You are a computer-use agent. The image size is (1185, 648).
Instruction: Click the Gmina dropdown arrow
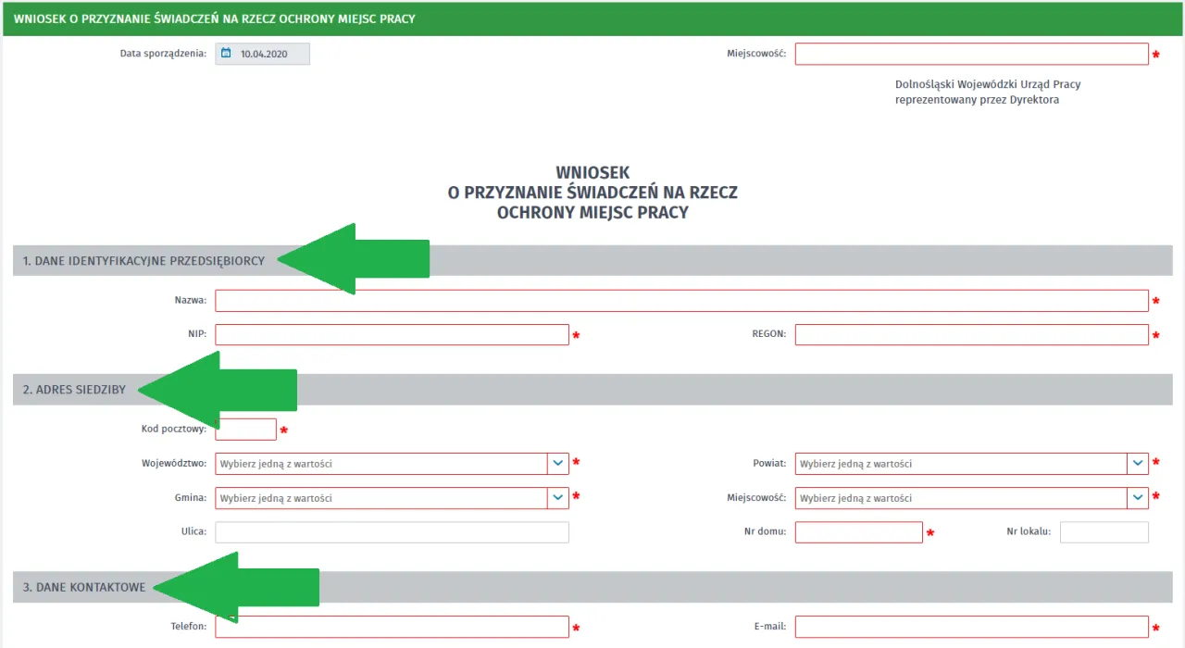tap(558, 498)
